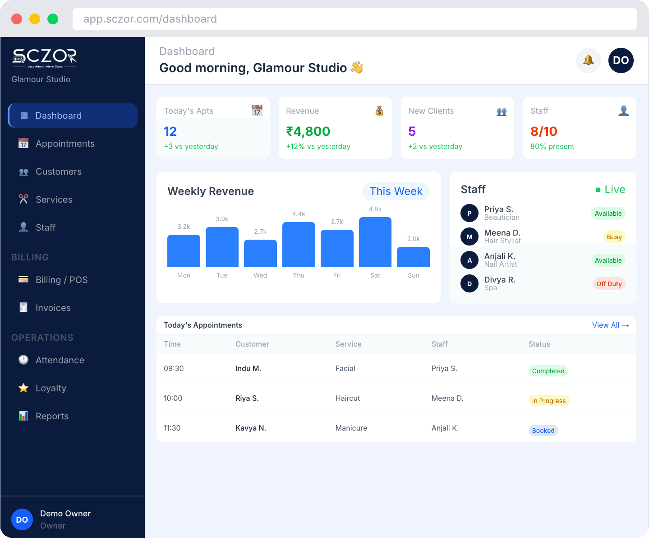Click the Staff person icon in sidebar
This screenshot has width=649, height=538.
click(23, 227)
